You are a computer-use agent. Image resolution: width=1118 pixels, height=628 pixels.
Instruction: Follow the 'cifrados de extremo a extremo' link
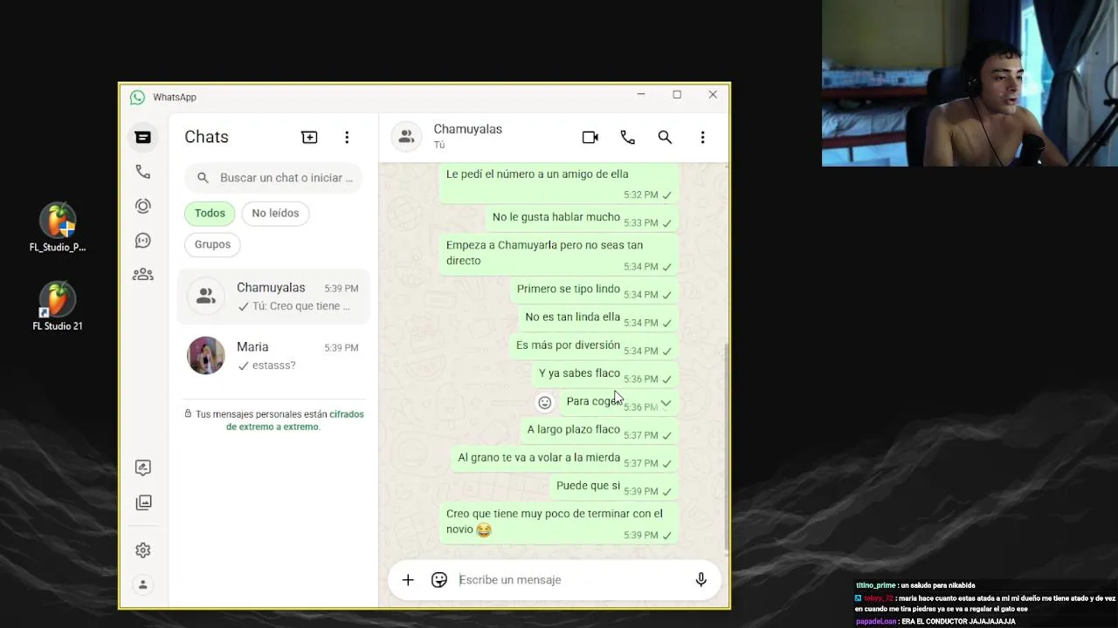pyautogui.click(x=295, y=420)
